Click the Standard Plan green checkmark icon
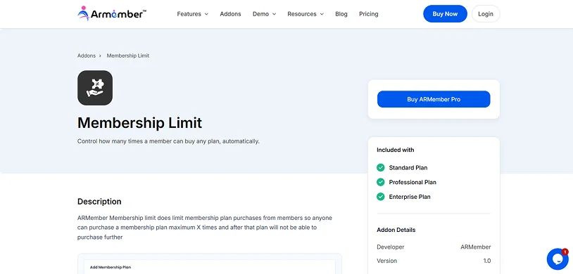The height and width of the screenshot is (274, 573). [x=380, y=167]
